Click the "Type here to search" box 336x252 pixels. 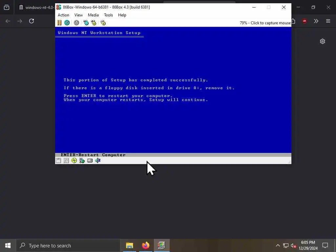pos(68,245)
